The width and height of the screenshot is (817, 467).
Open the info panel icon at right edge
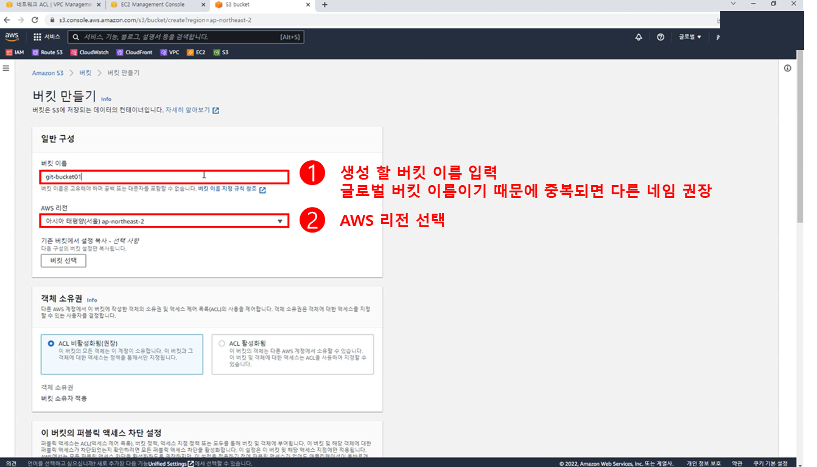point(788,68)
